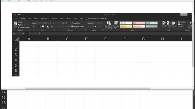The image size is (195, 109).
Task: Click the Increase Decimal icon
Action: (99, 26)
